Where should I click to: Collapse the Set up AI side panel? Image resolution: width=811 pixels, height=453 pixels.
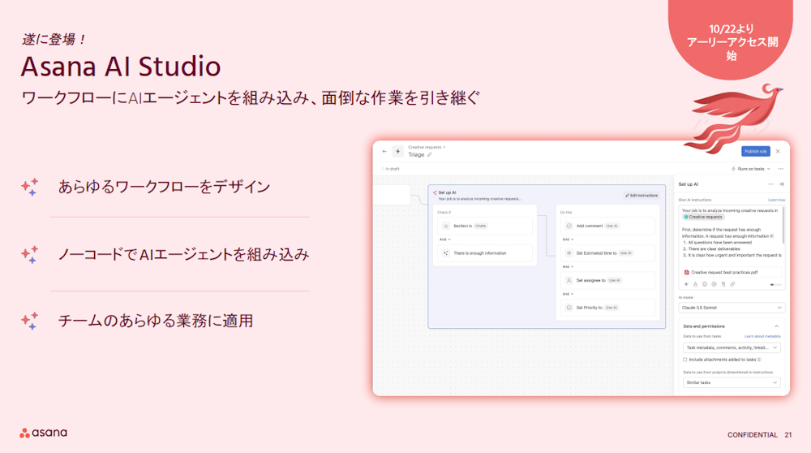pyautogui.click(x=782, y=184)
